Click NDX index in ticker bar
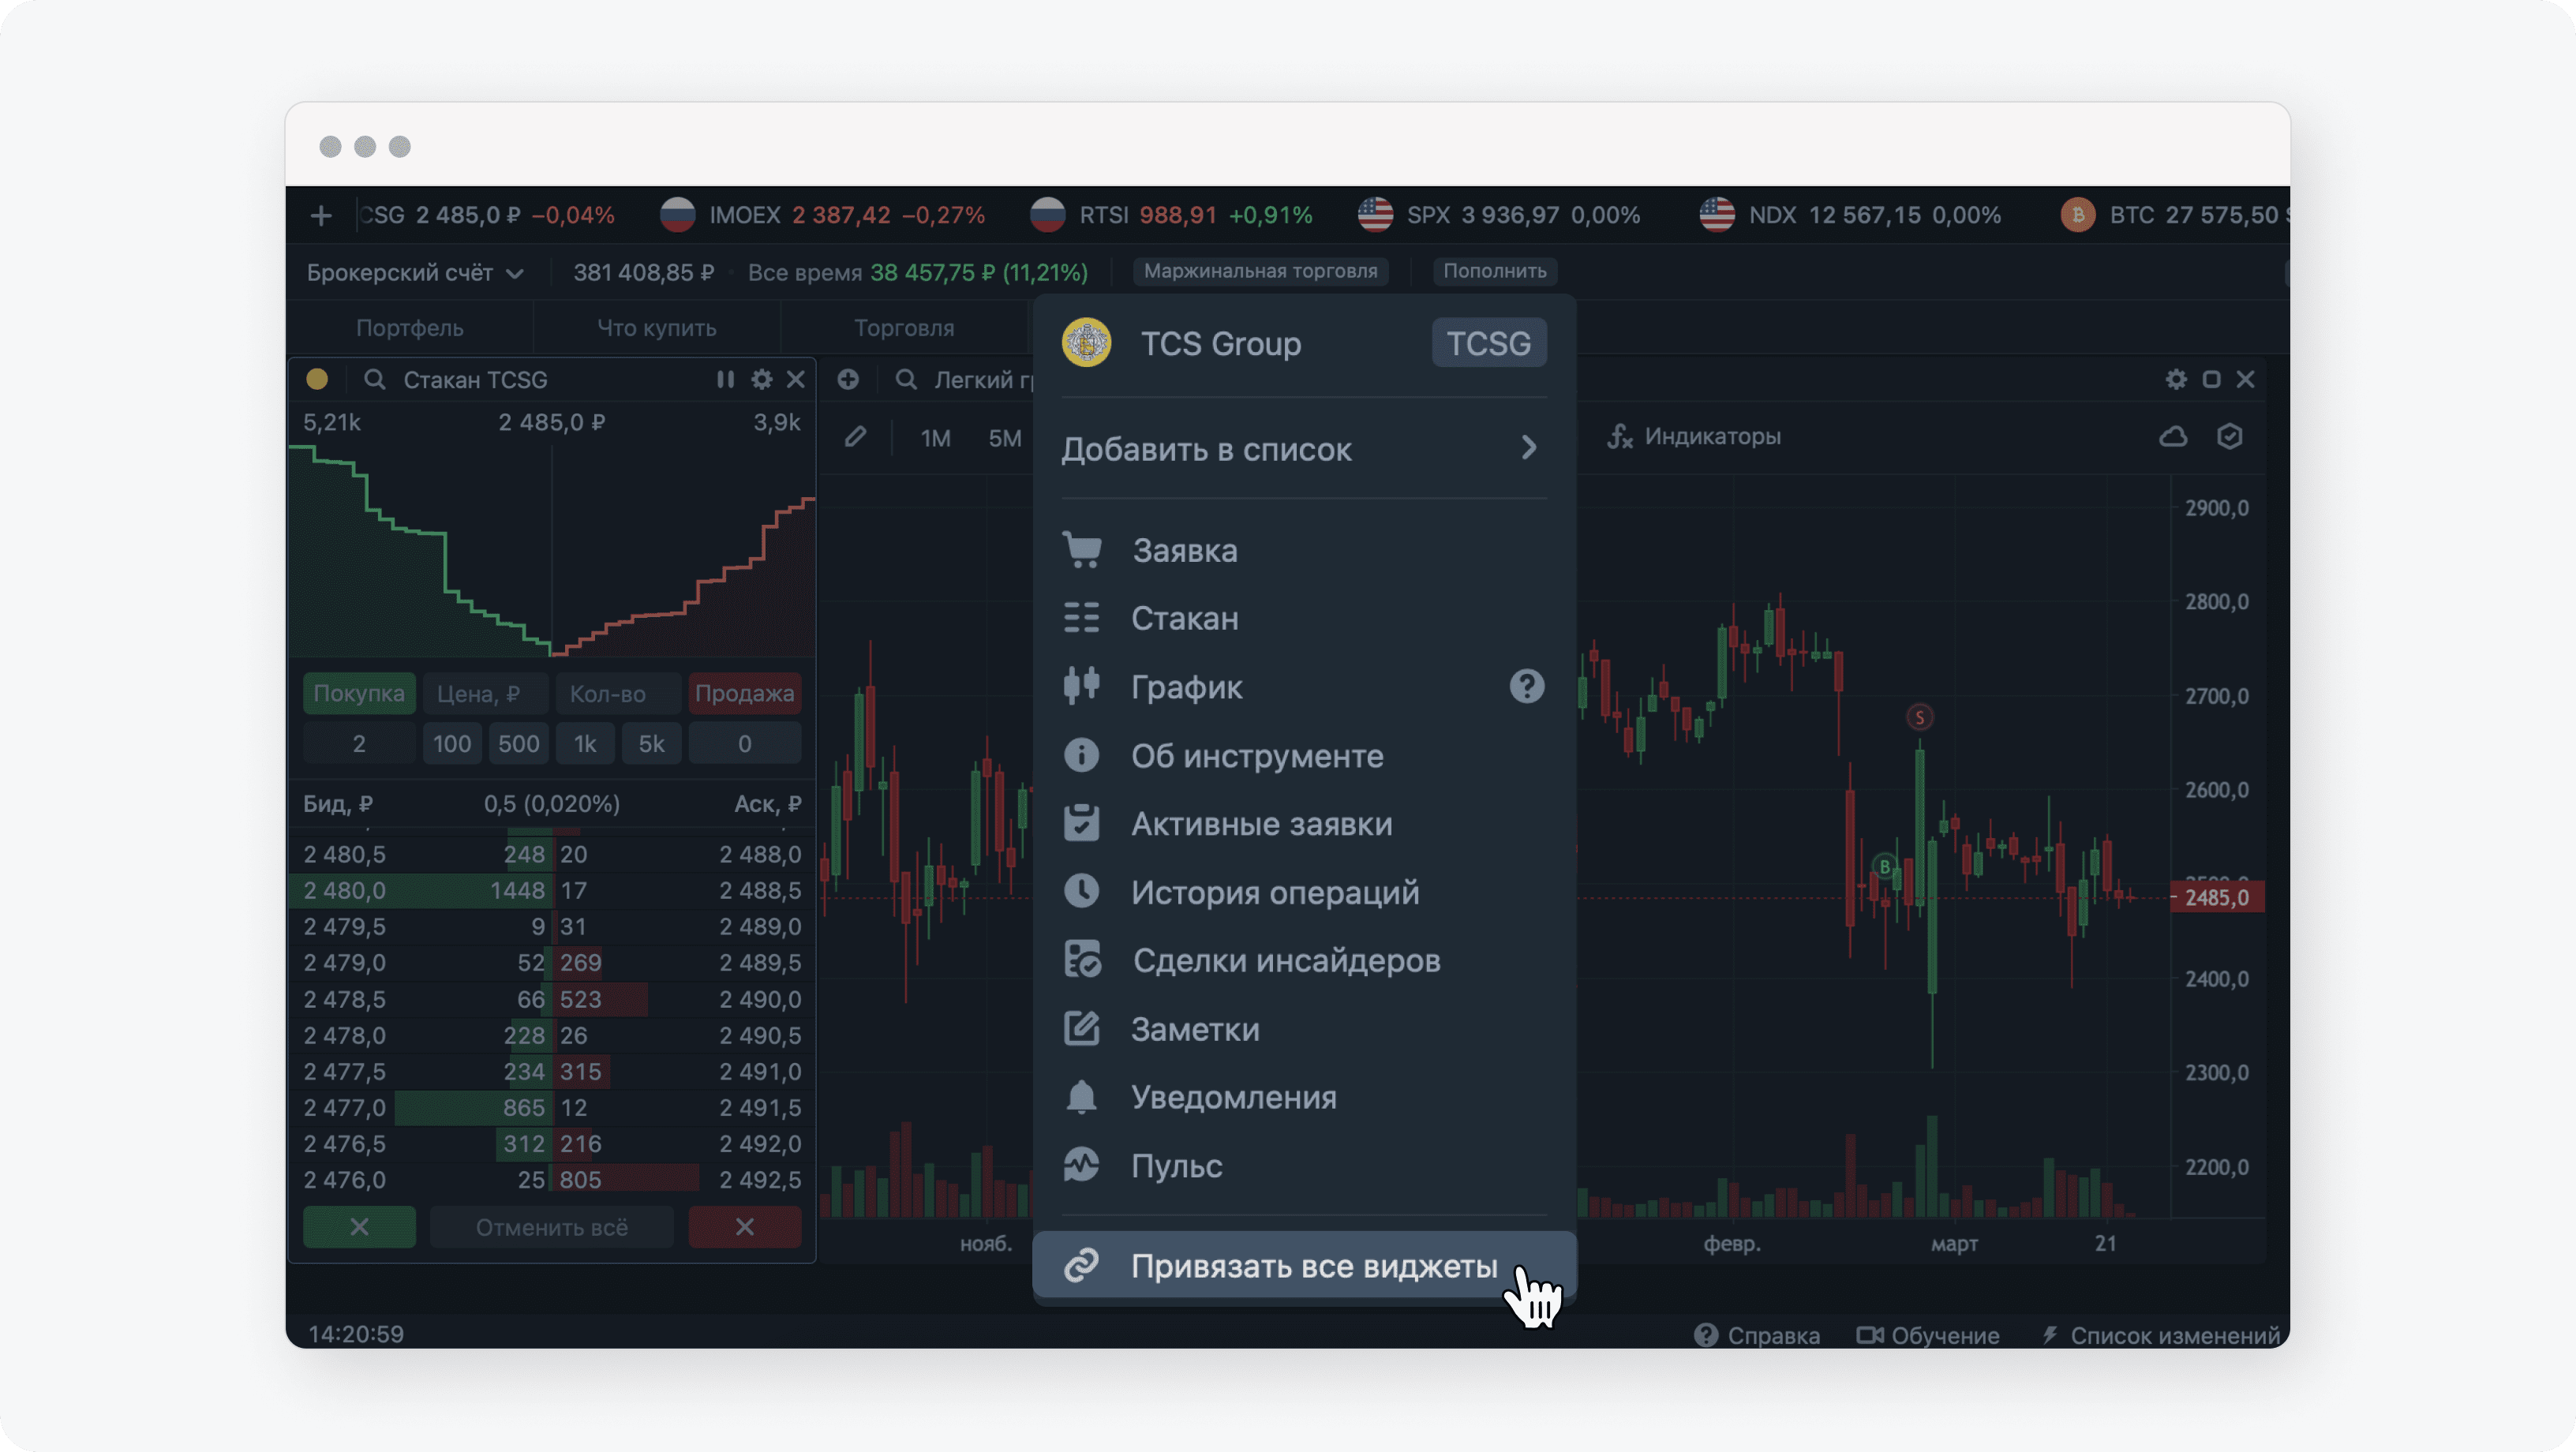 click(1850, 215)
